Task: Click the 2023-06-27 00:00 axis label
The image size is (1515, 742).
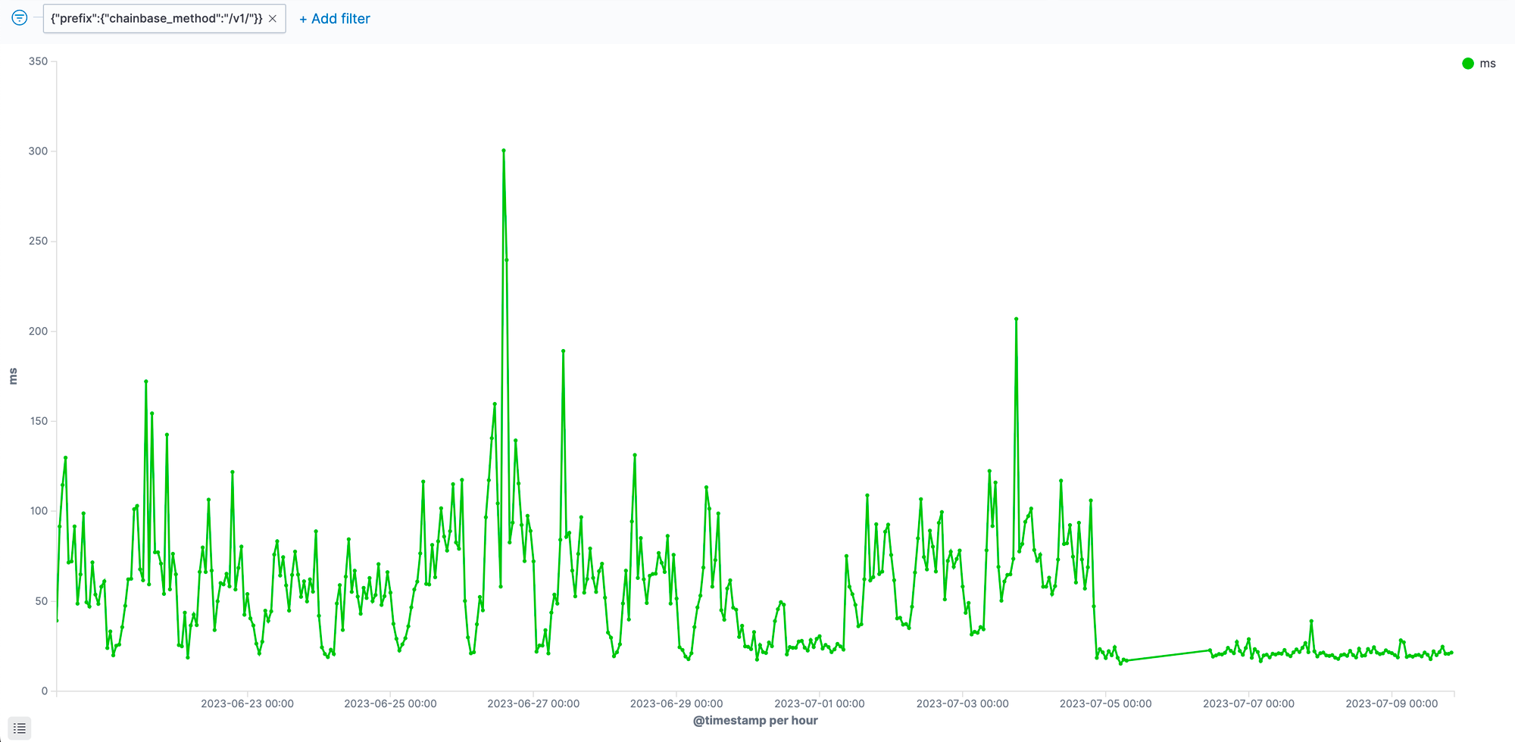Action: 533,703
